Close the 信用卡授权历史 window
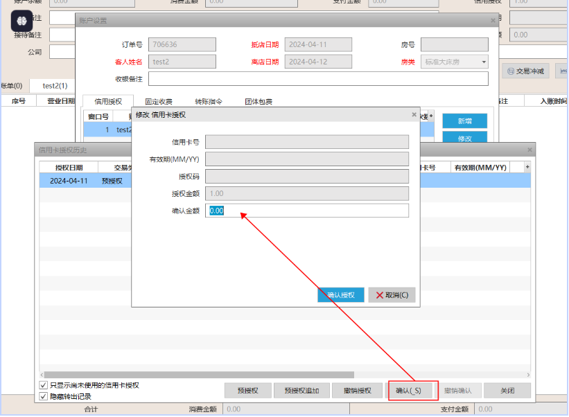This screenshot has height=417, width=569. [529, 150]
